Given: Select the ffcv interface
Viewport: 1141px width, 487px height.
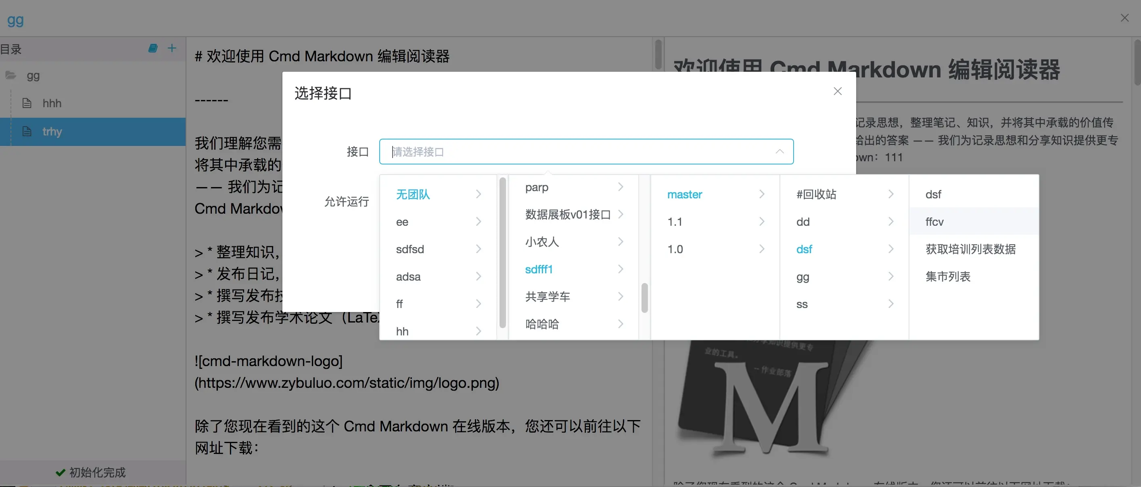Looking at the screenshot, I should coord(934,222).
